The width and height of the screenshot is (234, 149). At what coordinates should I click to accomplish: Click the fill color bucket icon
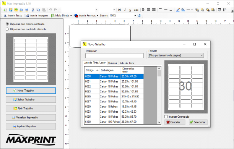pos(183,10)
